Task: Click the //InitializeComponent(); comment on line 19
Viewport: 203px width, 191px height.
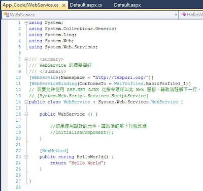Action: [82, 132]
